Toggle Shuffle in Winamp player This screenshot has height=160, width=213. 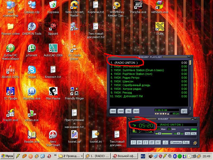tap(176, 142)
